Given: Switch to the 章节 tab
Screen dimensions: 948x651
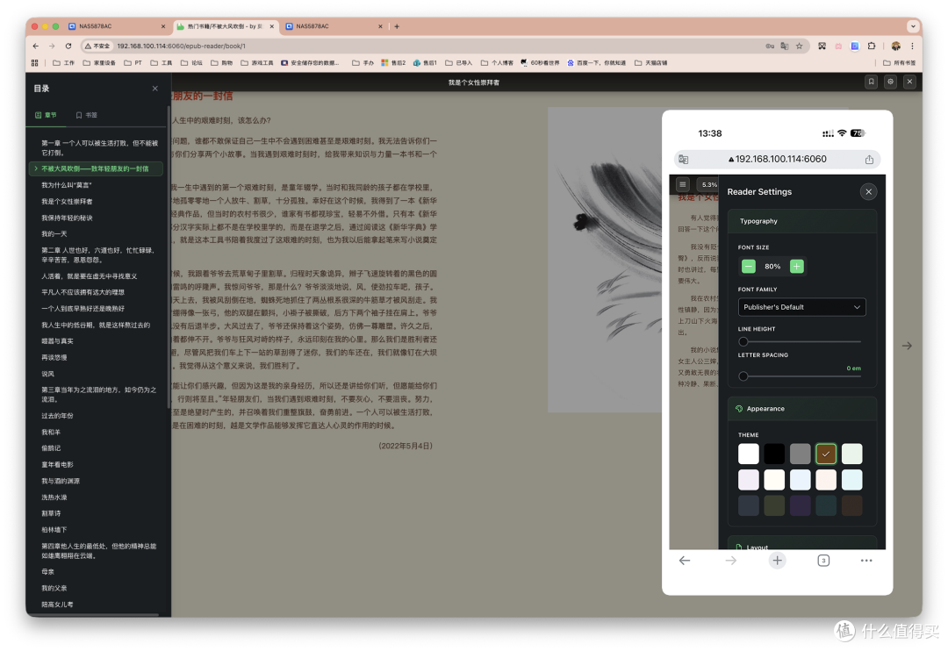Looking at the screenshot, I should click(46, 115).
